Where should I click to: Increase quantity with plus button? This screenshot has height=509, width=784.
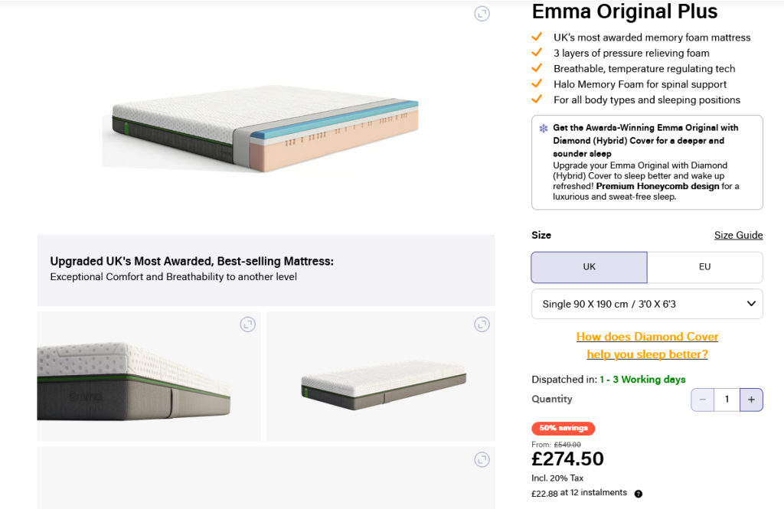[x=751, y=400]
